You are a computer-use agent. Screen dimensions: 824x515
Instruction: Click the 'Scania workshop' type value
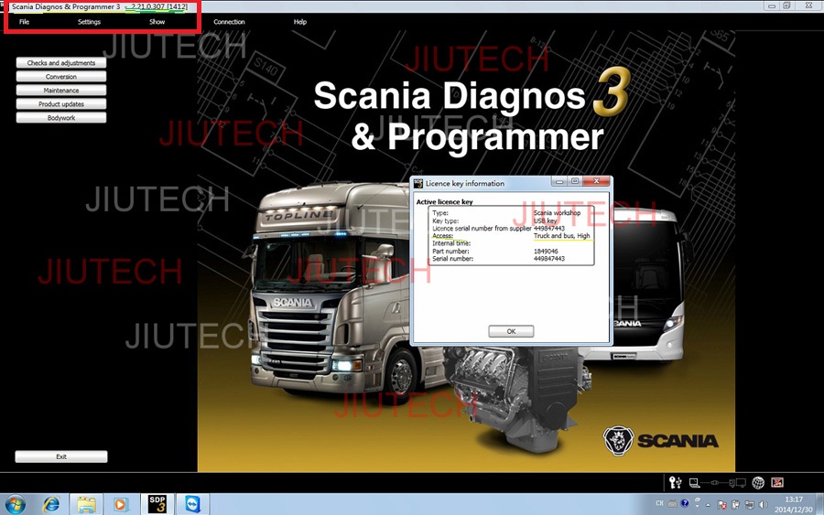[x=557, y=212]
